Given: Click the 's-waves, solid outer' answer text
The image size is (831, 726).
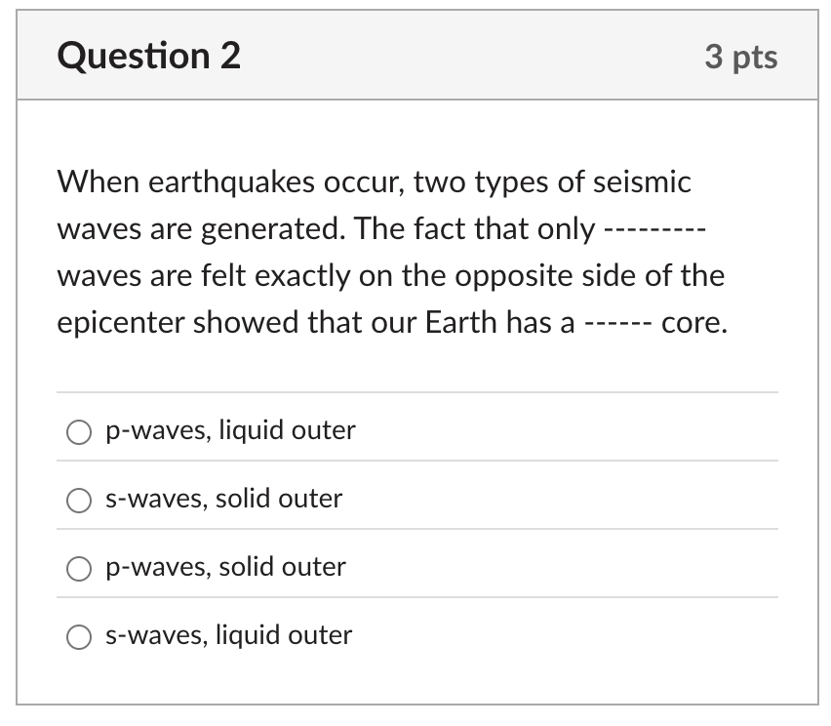Looking at the screenshot, I should pos(223,498).
